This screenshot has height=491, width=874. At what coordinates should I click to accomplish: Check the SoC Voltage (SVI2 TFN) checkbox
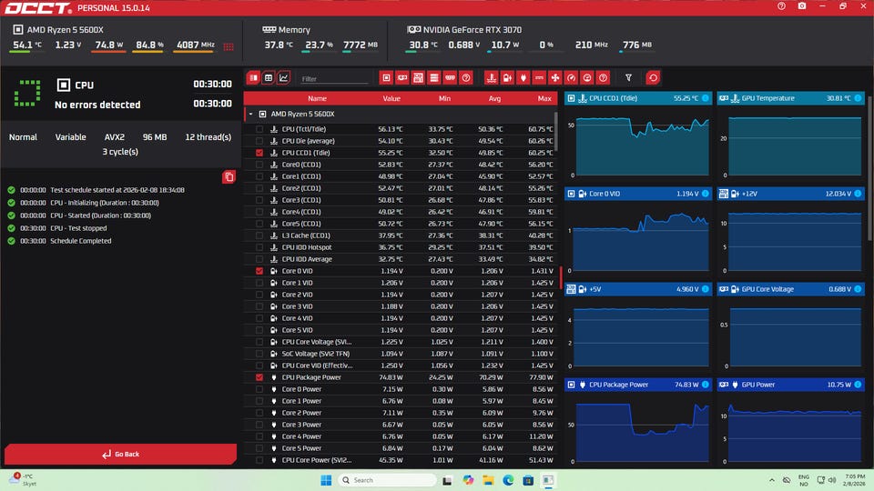pos(259,354)
